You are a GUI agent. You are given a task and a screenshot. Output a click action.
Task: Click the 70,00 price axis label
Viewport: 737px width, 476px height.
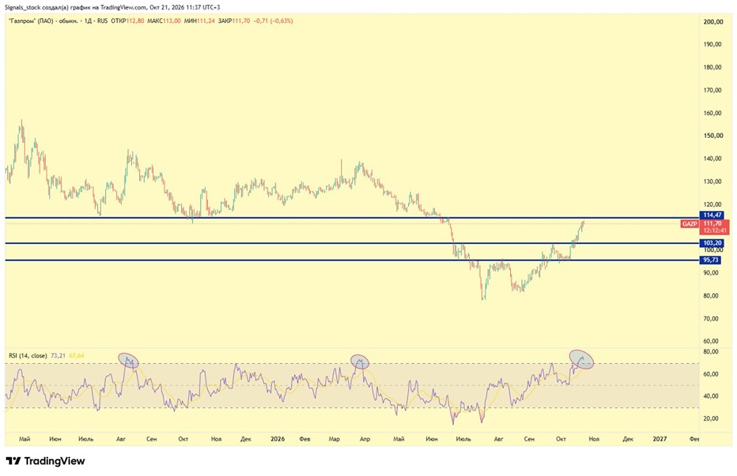[710, 318]
